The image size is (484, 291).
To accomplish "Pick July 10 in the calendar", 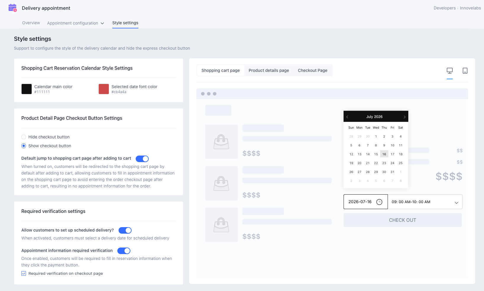I will point(392,145).
